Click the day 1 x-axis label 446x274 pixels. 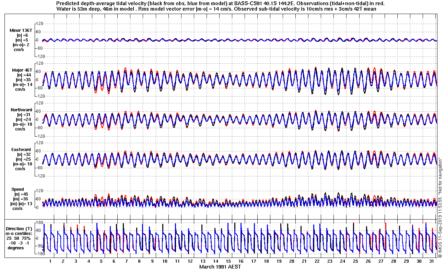click(50, 261)
